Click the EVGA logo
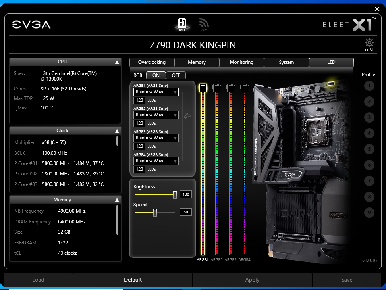The image size is (386, 290). pyautogui.click(x=31, y=25)
